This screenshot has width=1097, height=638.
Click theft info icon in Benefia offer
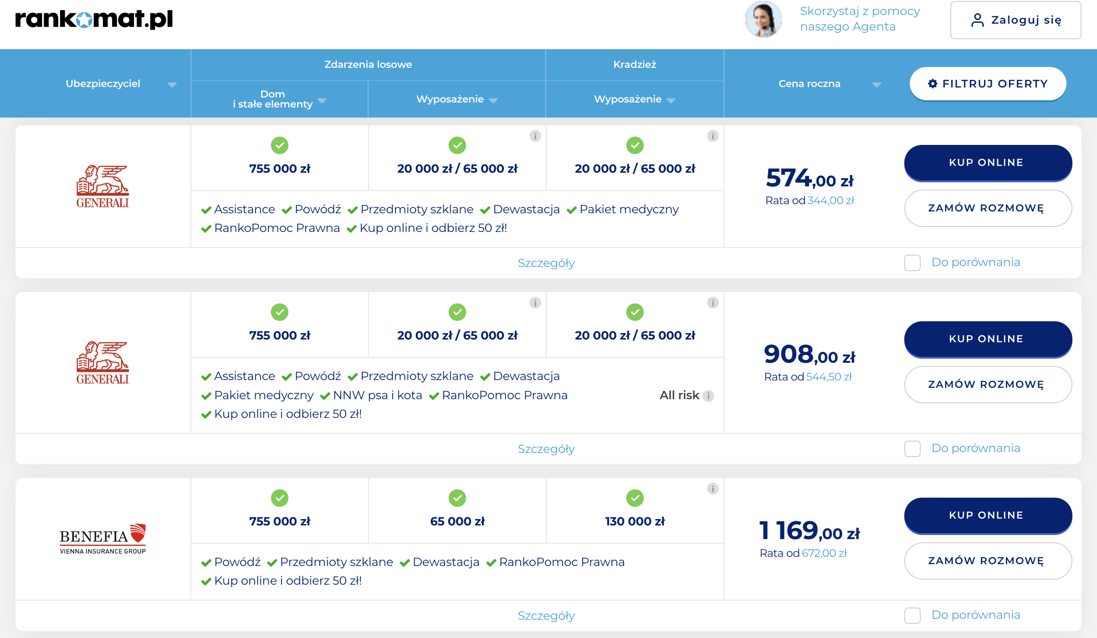[713, 489]
